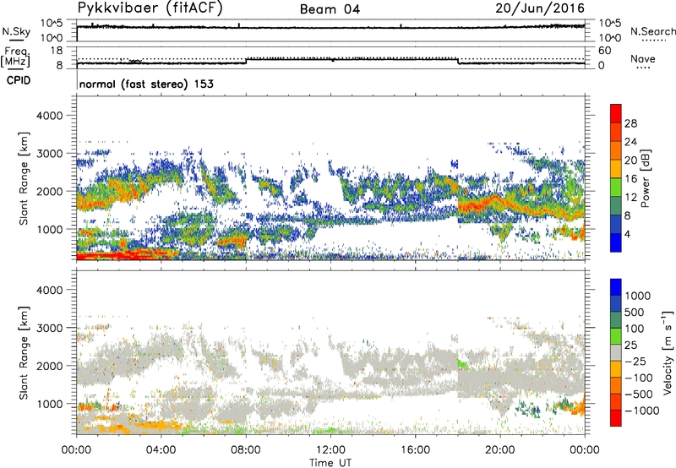Click the "4000" tick on the power panel
676x468 pixels.
click(x=49, y=116)
